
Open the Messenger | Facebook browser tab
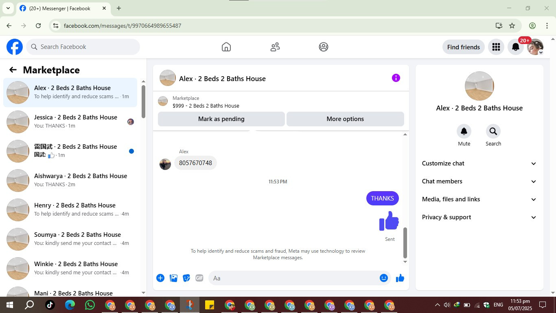[x=63, y=8]
